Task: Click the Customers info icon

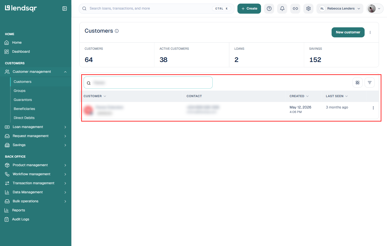Action: coord(117,31)
